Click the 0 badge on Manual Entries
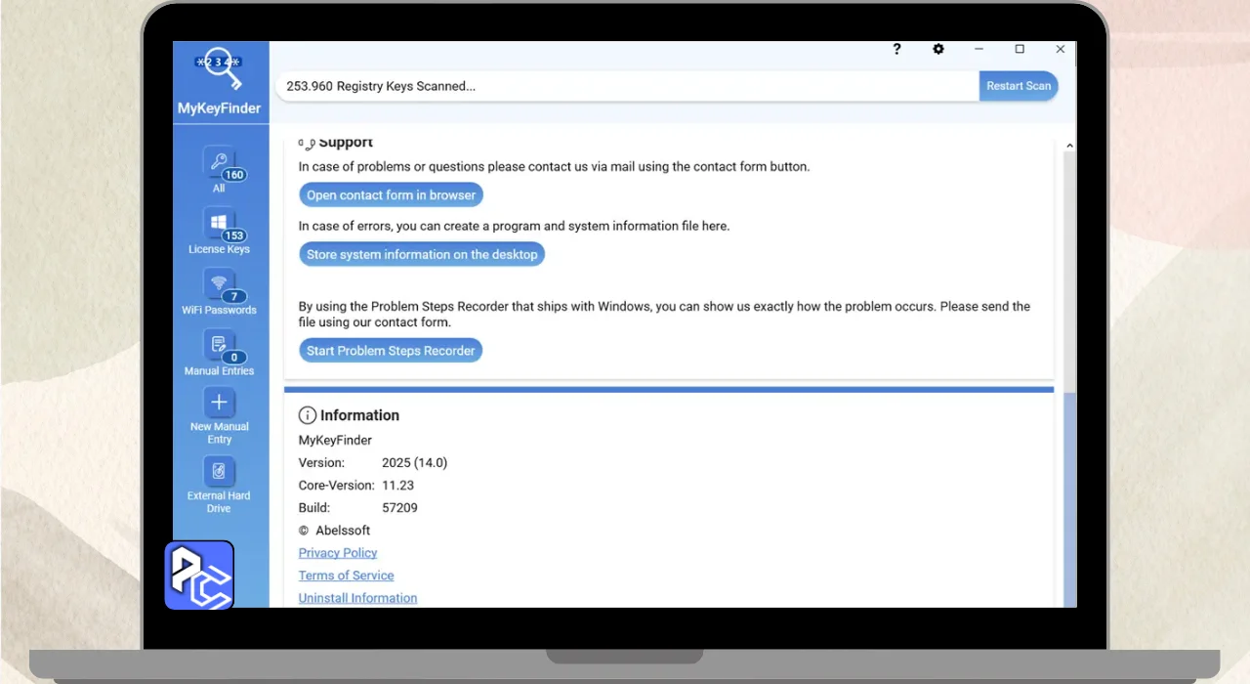The height and width of the screenshot is (684, 1250). pos(233,358)
